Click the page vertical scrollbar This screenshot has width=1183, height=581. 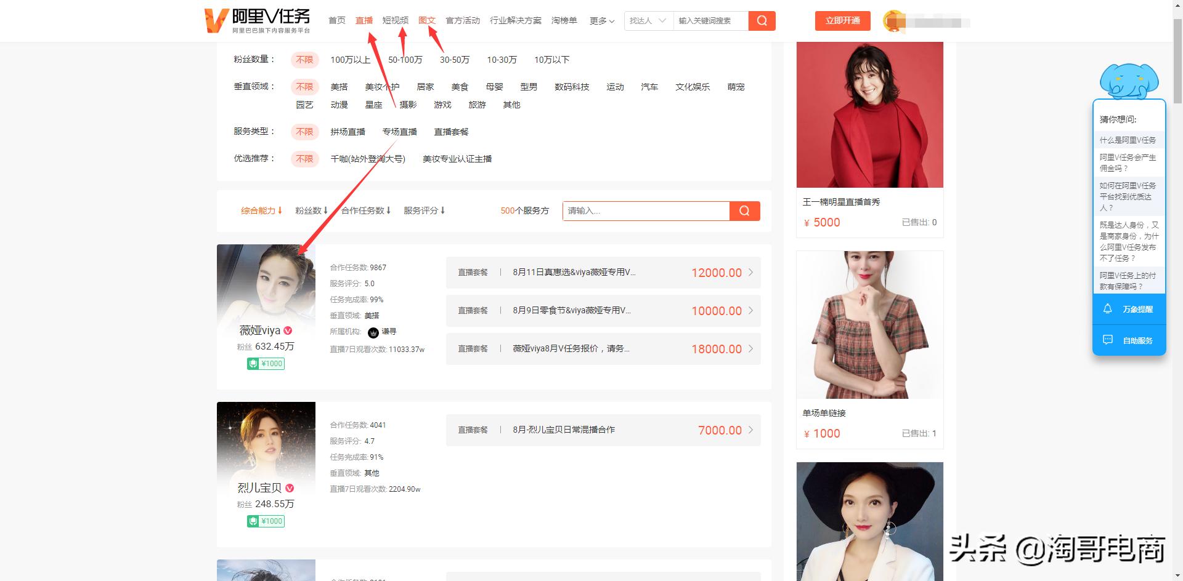click(1177, 62)
